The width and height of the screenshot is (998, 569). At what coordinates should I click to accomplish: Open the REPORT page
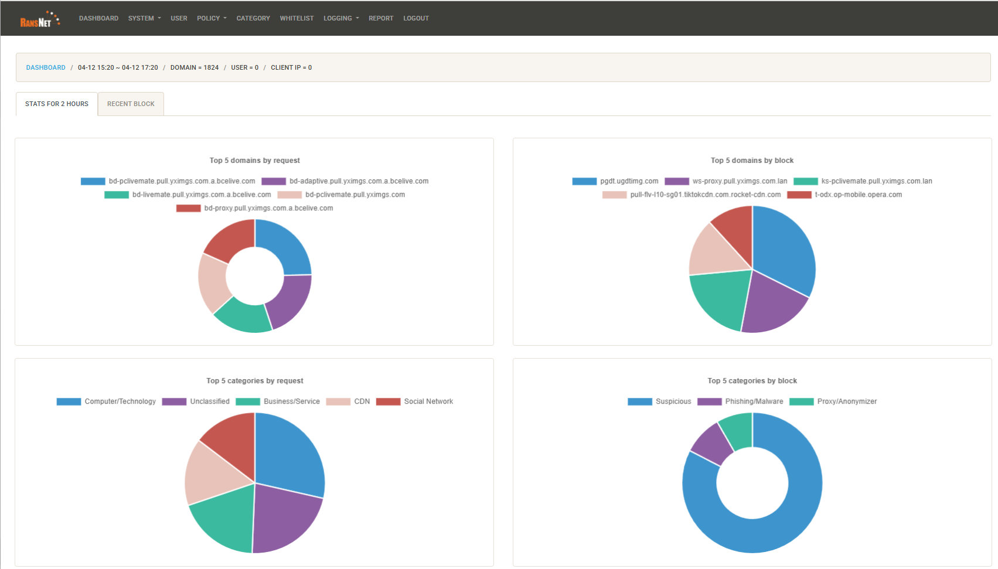(x=381, y=18)
